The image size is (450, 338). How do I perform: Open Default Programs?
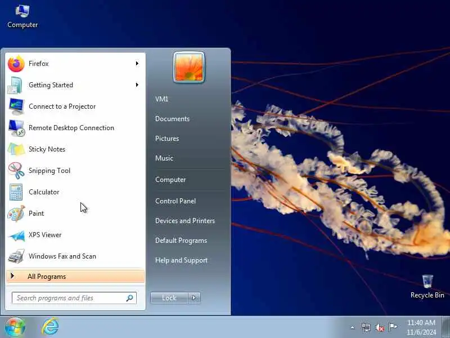pos(181,241)
